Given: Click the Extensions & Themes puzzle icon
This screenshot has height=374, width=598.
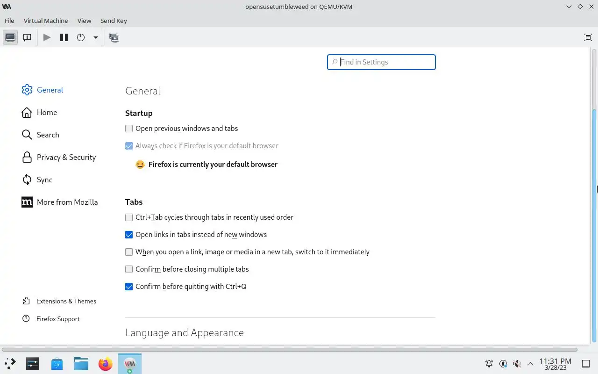Looking at the screenshot, I should tap(26, 301).
